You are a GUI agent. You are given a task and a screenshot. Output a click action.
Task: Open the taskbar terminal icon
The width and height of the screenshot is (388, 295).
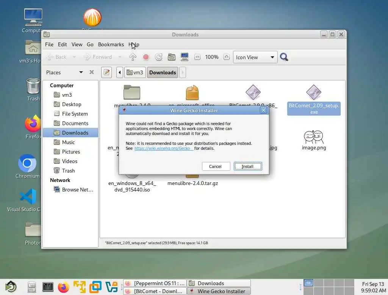click(47, 287)
